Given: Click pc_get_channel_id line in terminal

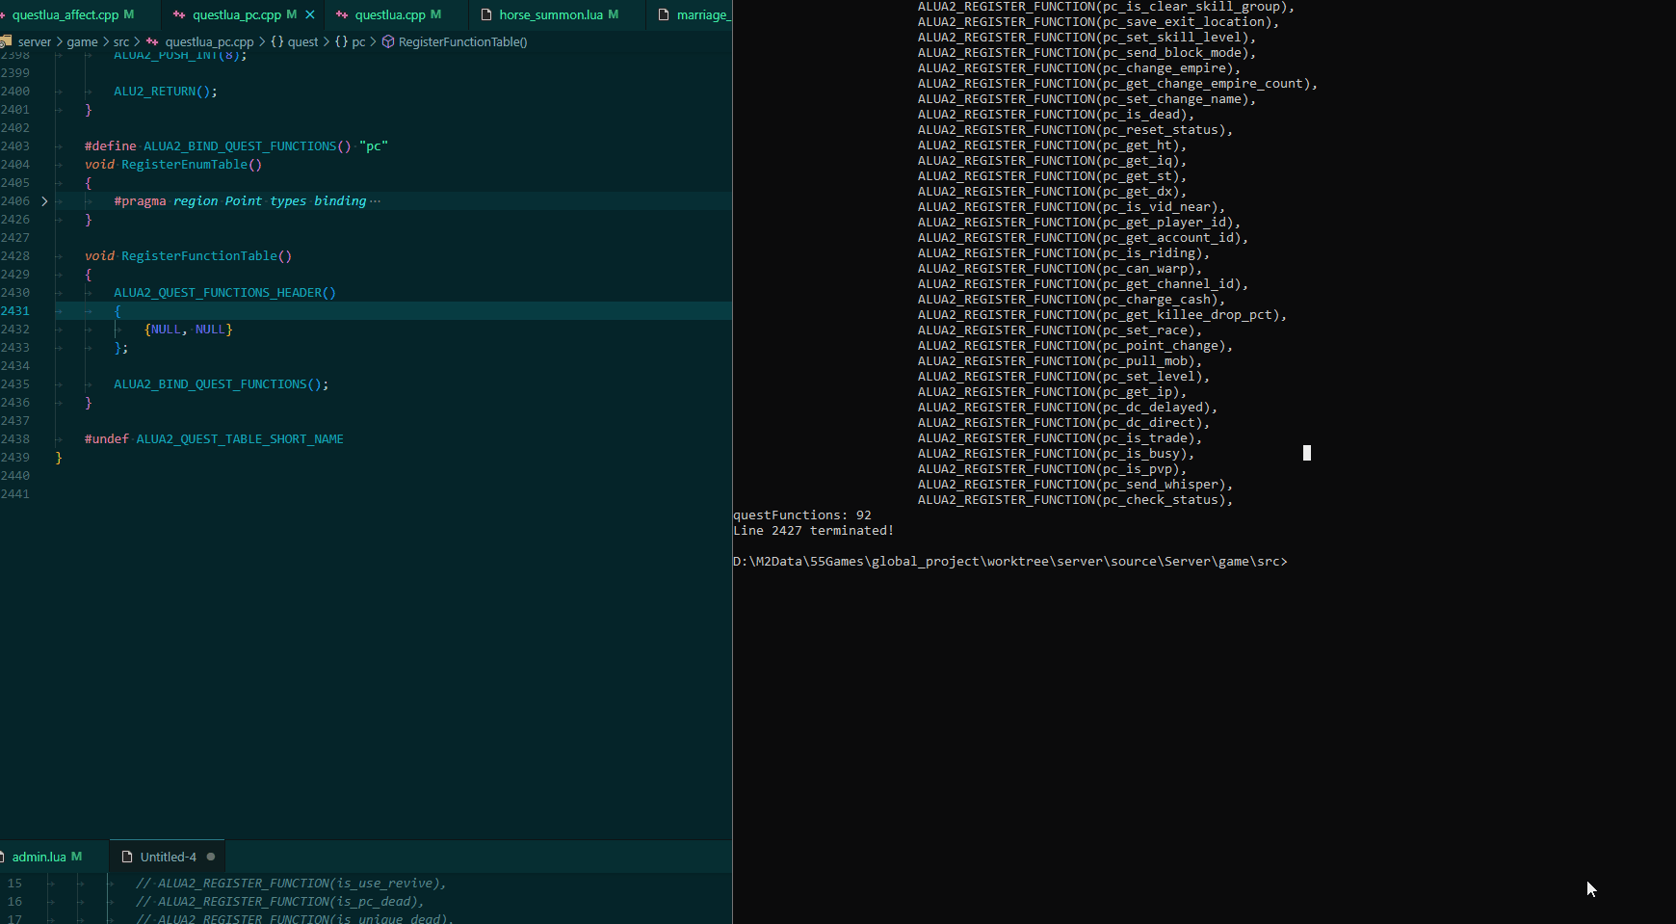Looking at the screenshot, I should 1083,284.
